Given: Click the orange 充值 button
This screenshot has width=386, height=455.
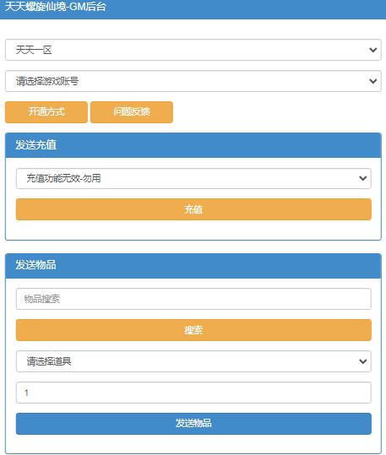Looking at the screenshot, I should (193, 209).
